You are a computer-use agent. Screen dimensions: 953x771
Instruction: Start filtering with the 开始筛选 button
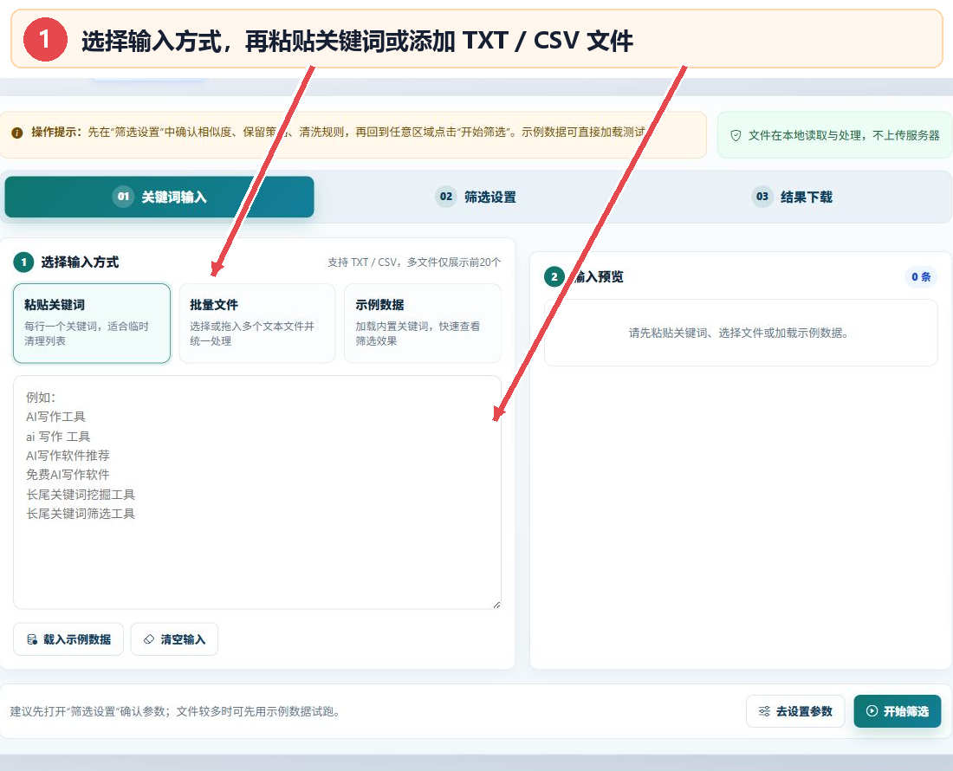coord(897,711)
